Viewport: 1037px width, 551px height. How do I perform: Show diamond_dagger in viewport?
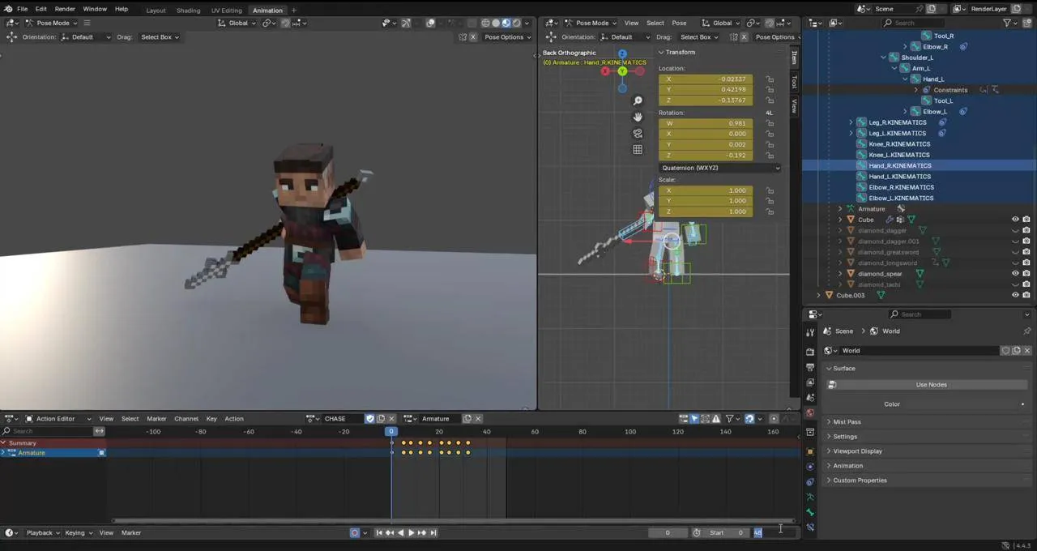pyautogui.click(x=1015, y=230)
